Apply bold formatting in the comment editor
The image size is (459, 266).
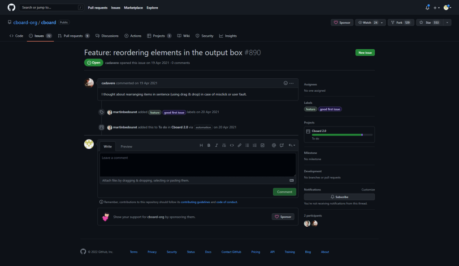209,145
